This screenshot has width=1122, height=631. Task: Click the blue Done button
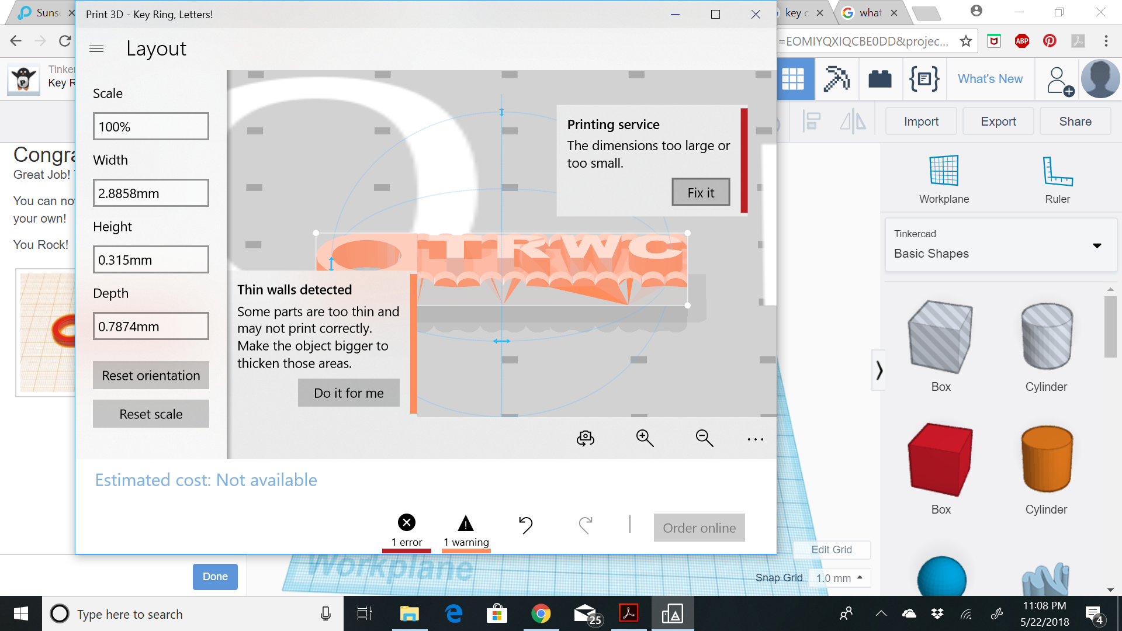coord(215,577)
